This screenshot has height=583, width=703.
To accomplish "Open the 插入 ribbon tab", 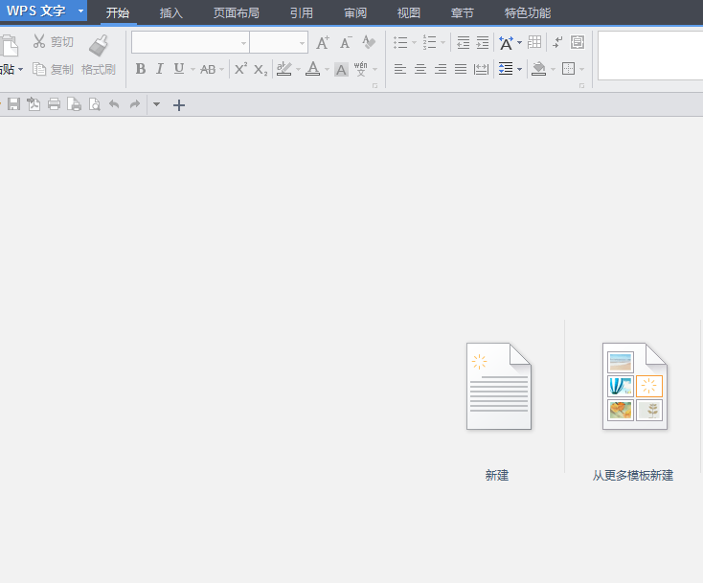I will point(170,13).
